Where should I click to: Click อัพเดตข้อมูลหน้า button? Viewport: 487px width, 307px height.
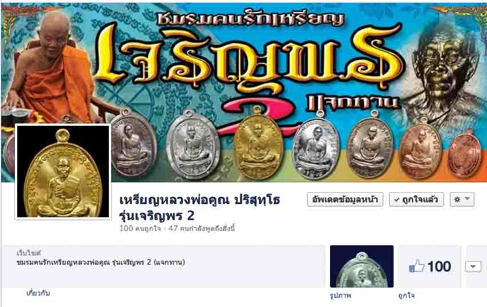[345, 200]
